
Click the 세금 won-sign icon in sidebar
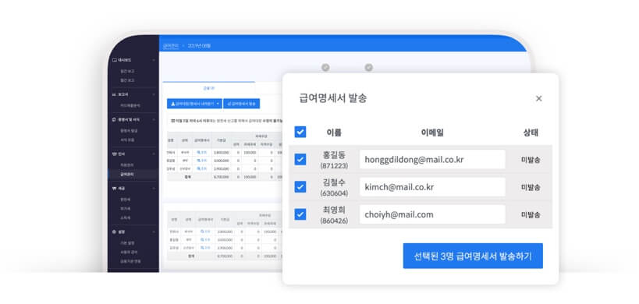pos(115,189)
